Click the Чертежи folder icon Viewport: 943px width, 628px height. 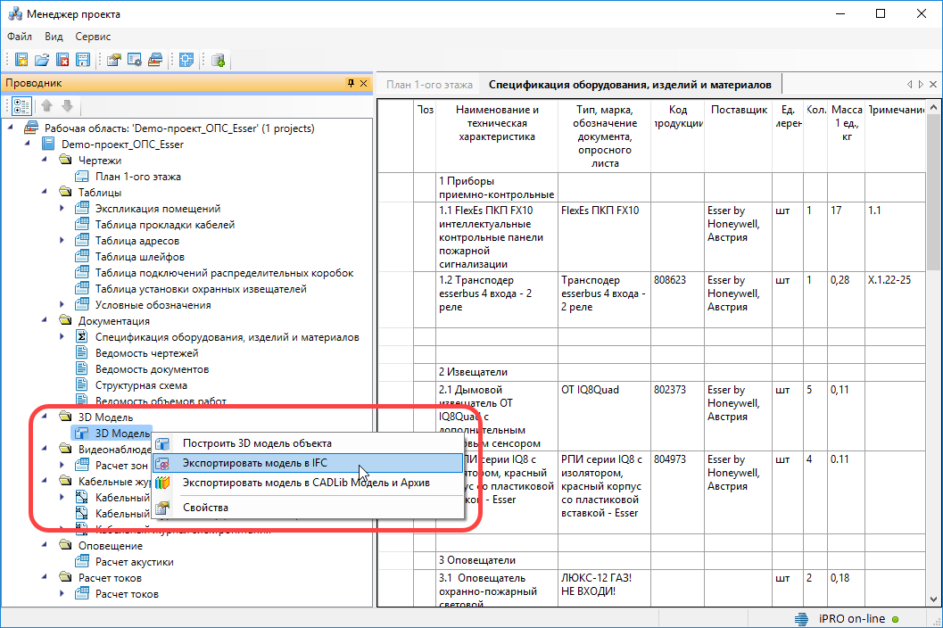[65, 160]
